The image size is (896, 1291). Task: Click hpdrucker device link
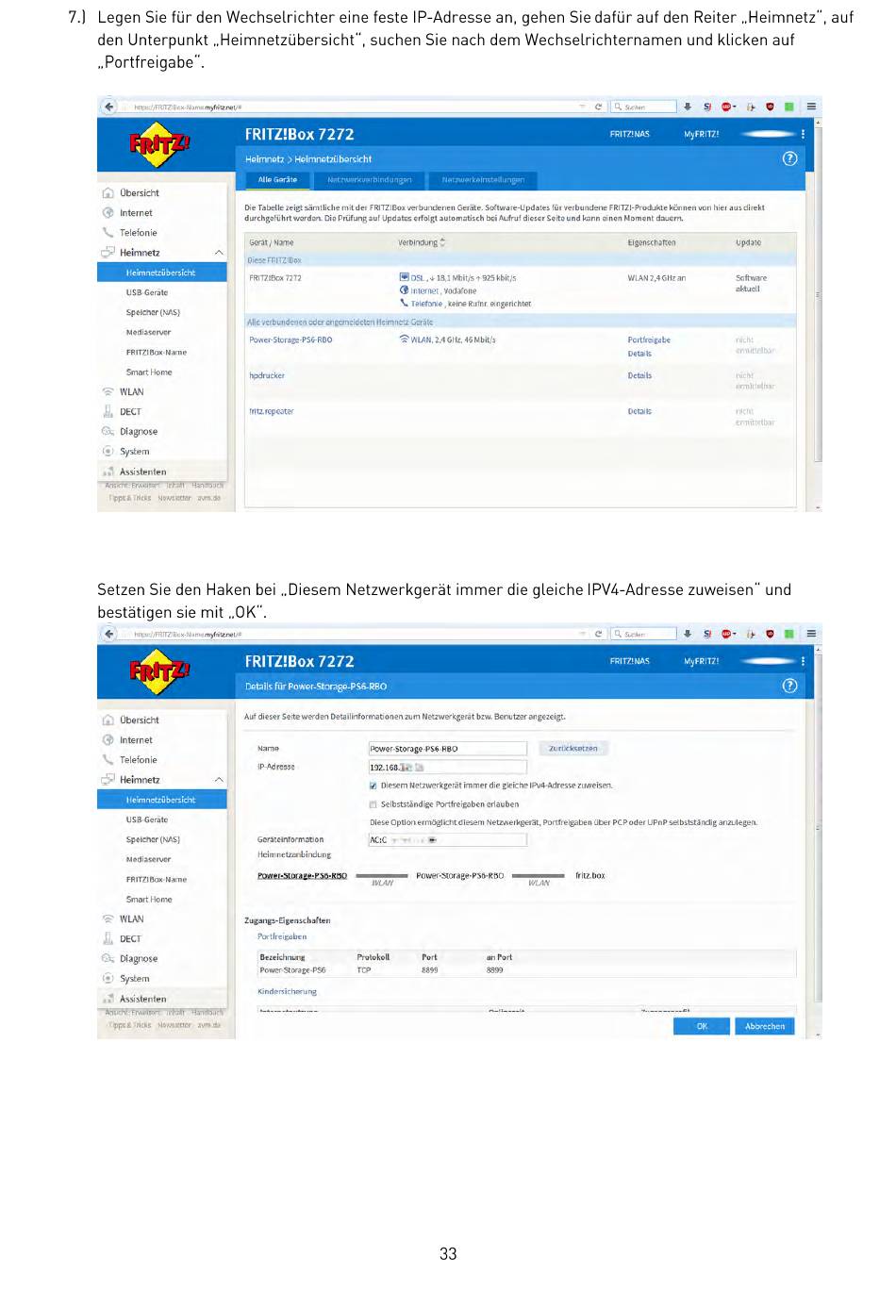(x=267, y=375)
